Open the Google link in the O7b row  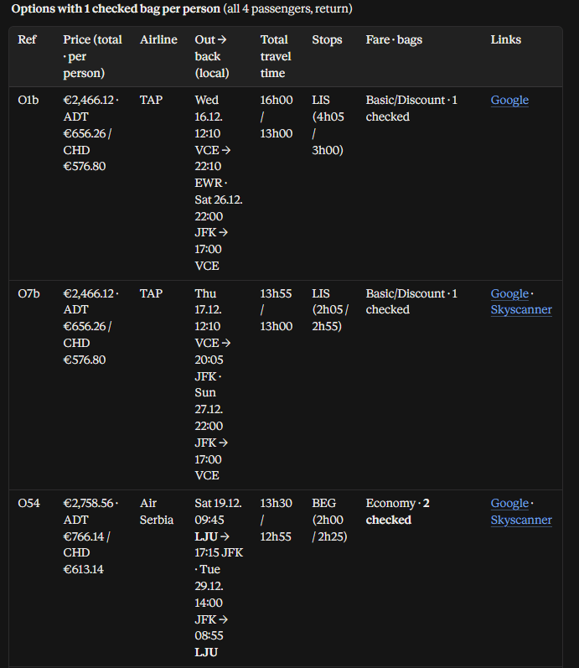click(509, 293)
